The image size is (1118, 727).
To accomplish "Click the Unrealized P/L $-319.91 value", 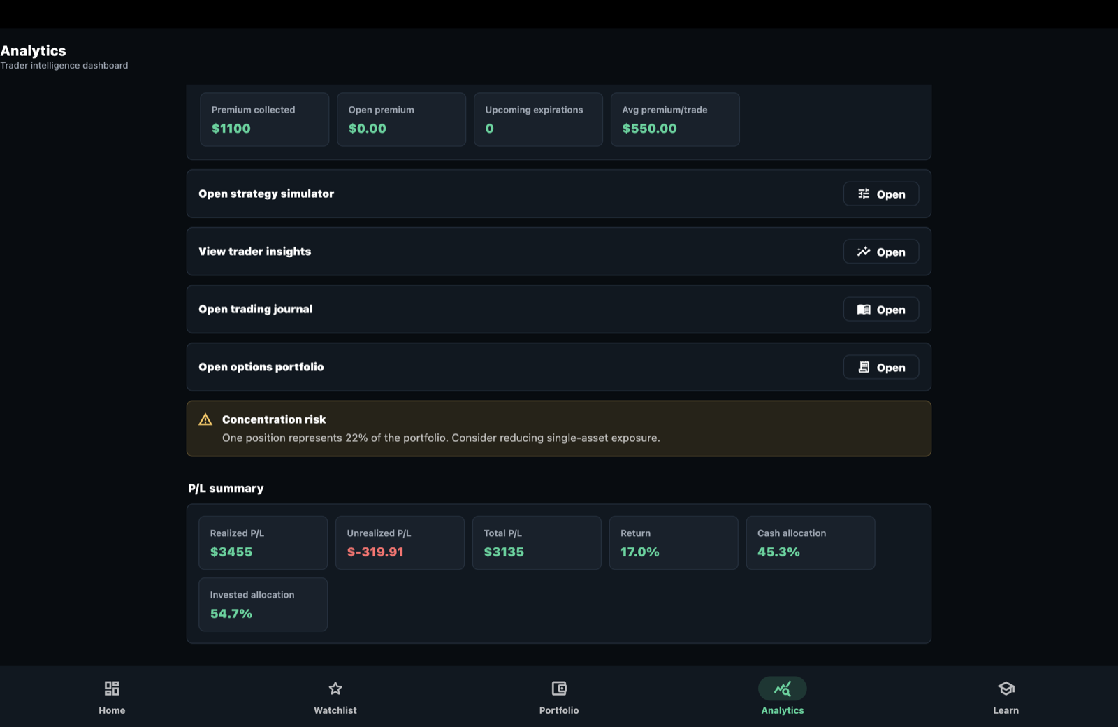I will tap(375, 552).
